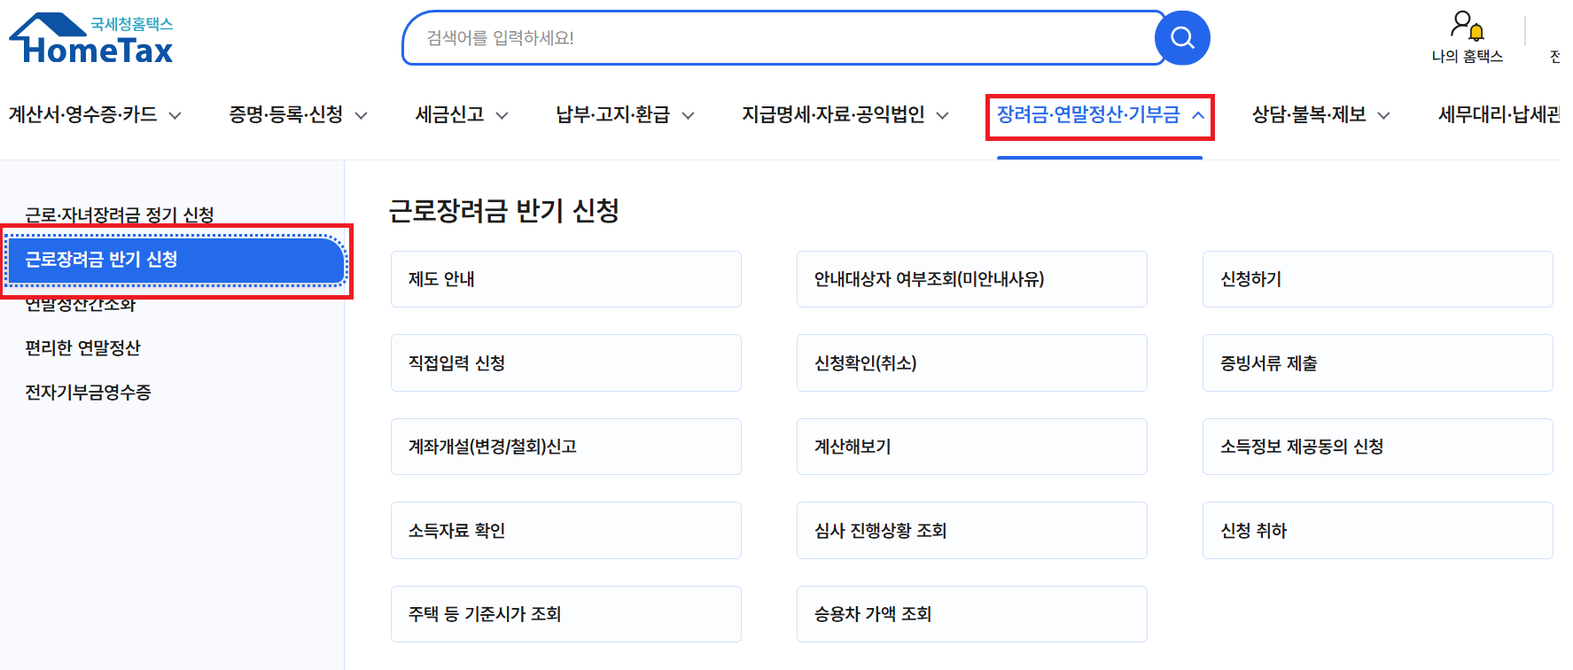1573x670 pixels.
Task: Open 신청확인(취소)
Action: [972, 362]
